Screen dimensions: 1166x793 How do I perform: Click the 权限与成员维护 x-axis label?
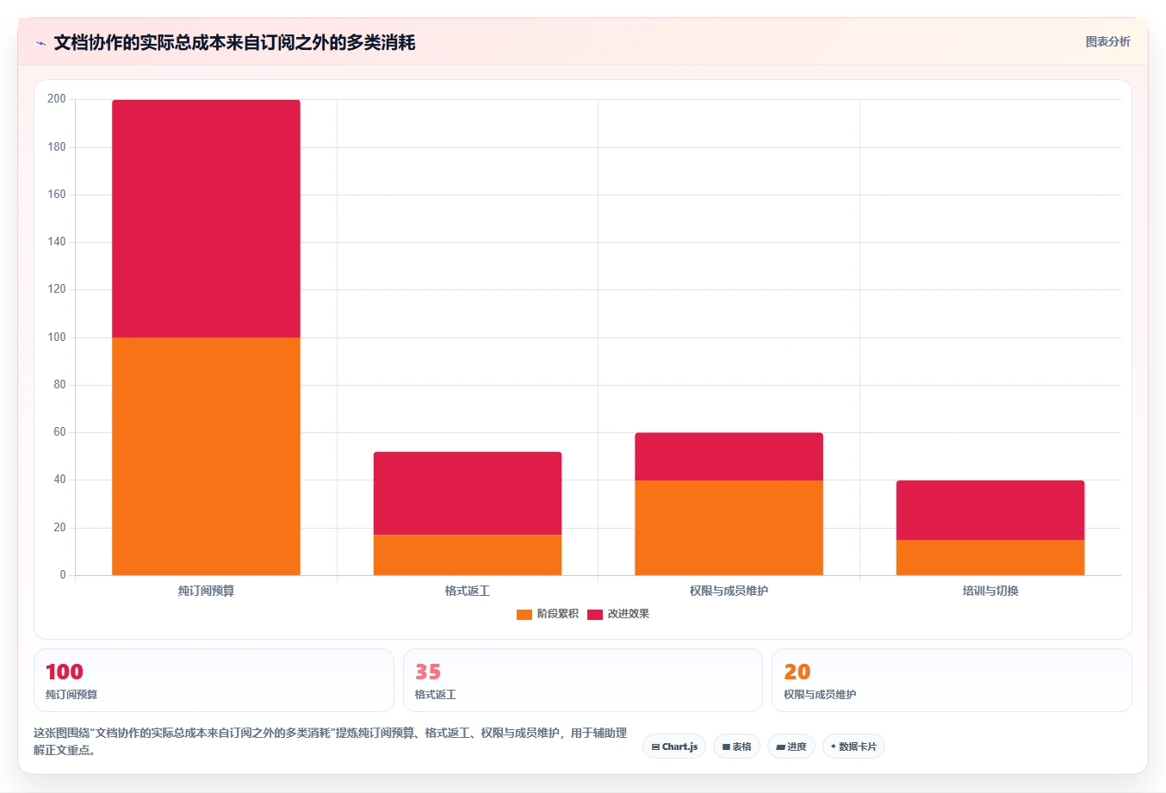(x=729, y=591)
